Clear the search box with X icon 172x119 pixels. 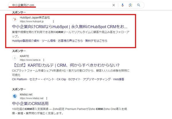point(114,5)
